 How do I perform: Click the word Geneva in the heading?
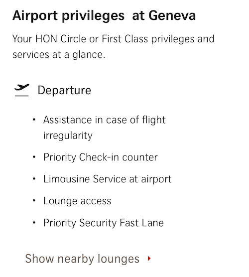pyautogui.click(x=172, y=15)
